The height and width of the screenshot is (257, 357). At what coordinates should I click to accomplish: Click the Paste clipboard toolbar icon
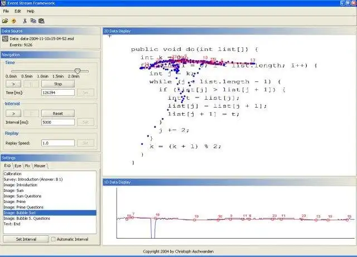point(41,21)
